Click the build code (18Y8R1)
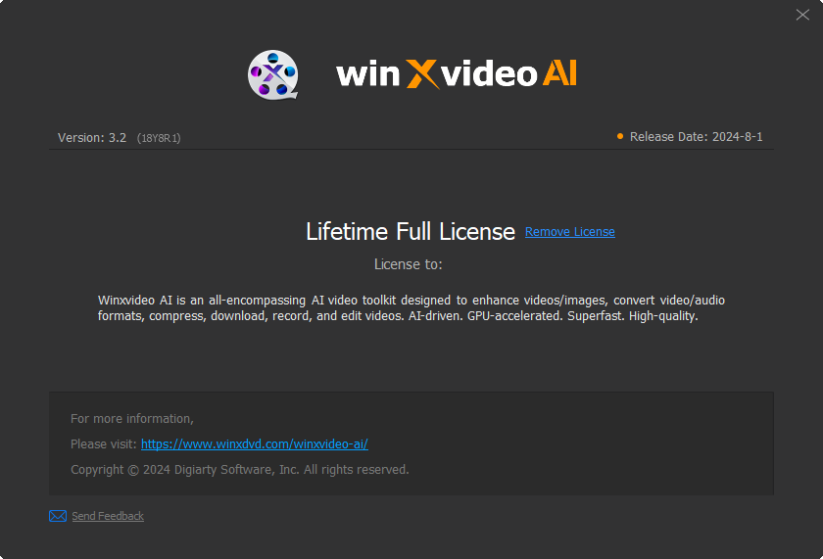 pyautogui.click(x=159, y=138)
